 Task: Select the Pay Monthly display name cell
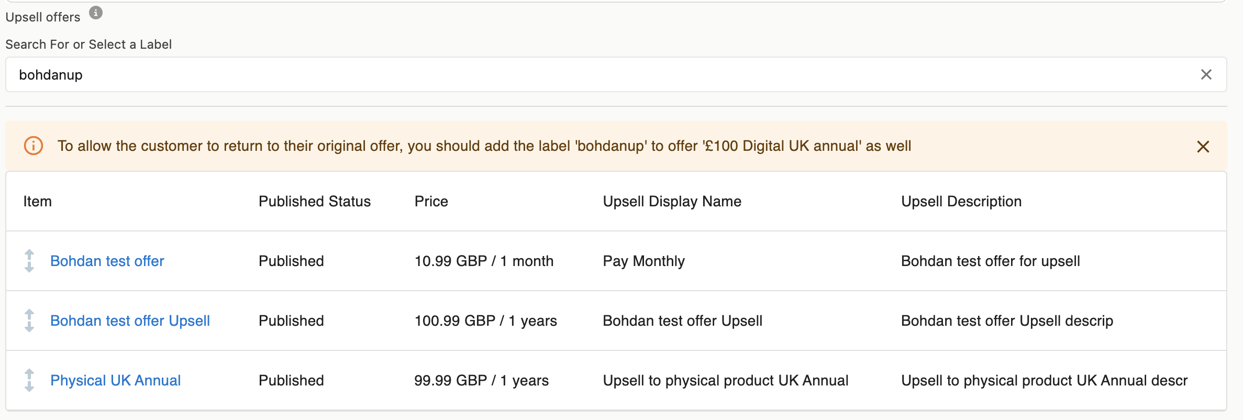point(643,261)
